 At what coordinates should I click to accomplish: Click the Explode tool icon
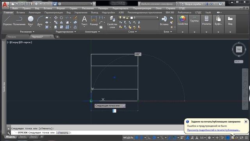pos(75,22)
